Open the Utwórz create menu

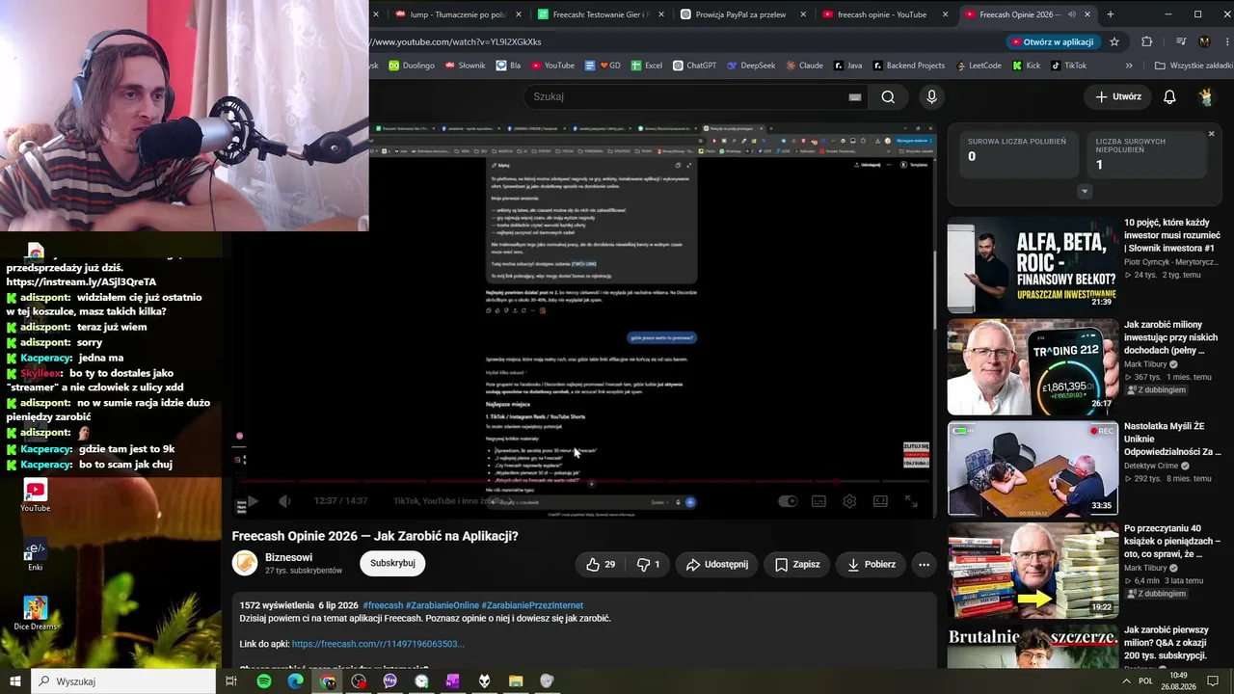[1118, 96]
